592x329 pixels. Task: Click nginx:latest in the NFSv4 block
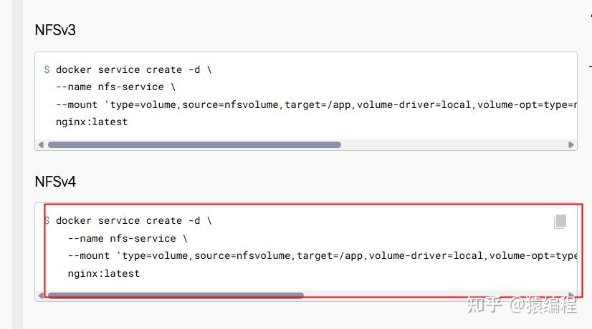coord(104,273)
